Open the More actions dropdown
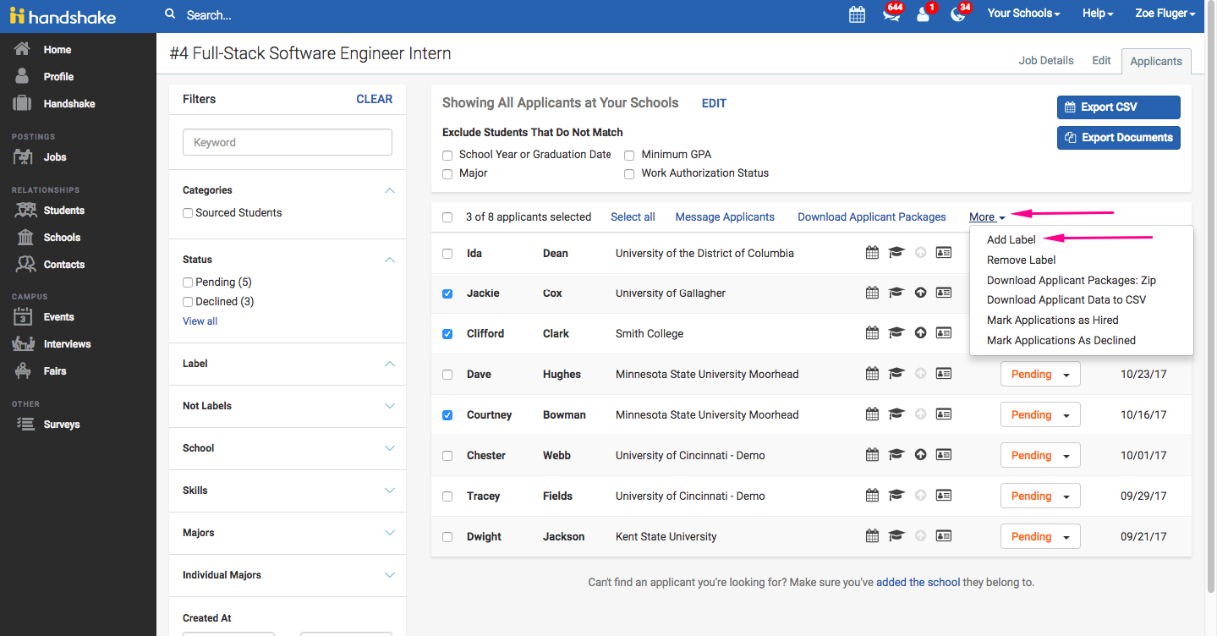This screenshot has height=636, width=1217. (x=984, y=217)
